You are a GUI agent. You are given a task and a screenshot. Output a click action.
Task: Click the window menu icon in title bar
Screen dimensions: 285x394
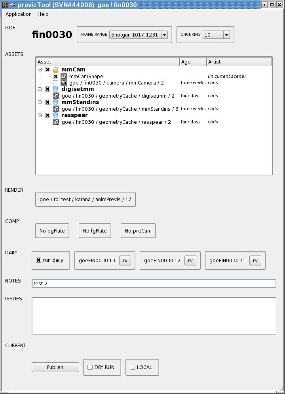[x=4, y=5]
